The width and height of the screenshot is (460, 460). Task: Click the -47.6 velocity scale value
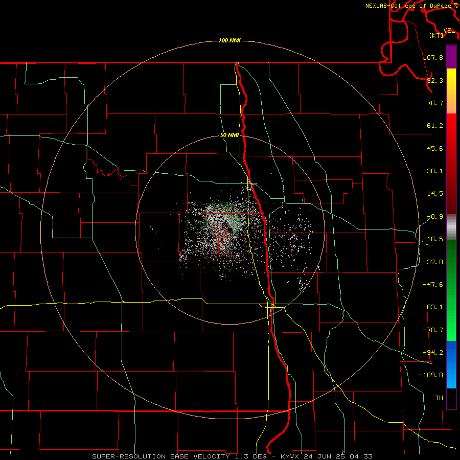pos(433,285)
